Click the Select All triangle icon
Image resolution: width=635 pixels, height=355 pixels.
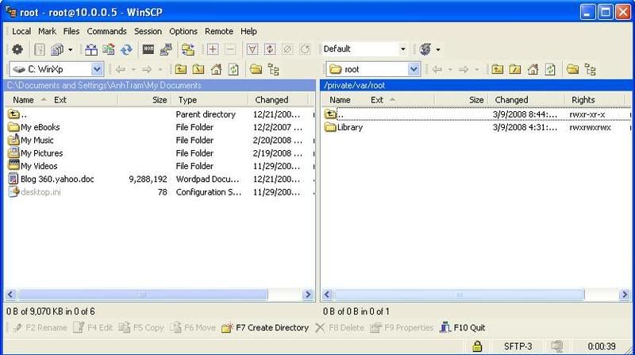[252, 49]
